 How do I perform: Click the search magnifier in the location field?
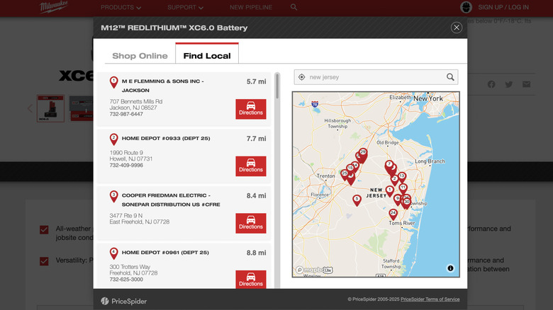pos(450,77)
